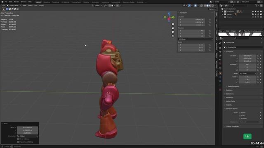Open the Render menu
This screenshot has width=264, height=148.
(16, 2)
